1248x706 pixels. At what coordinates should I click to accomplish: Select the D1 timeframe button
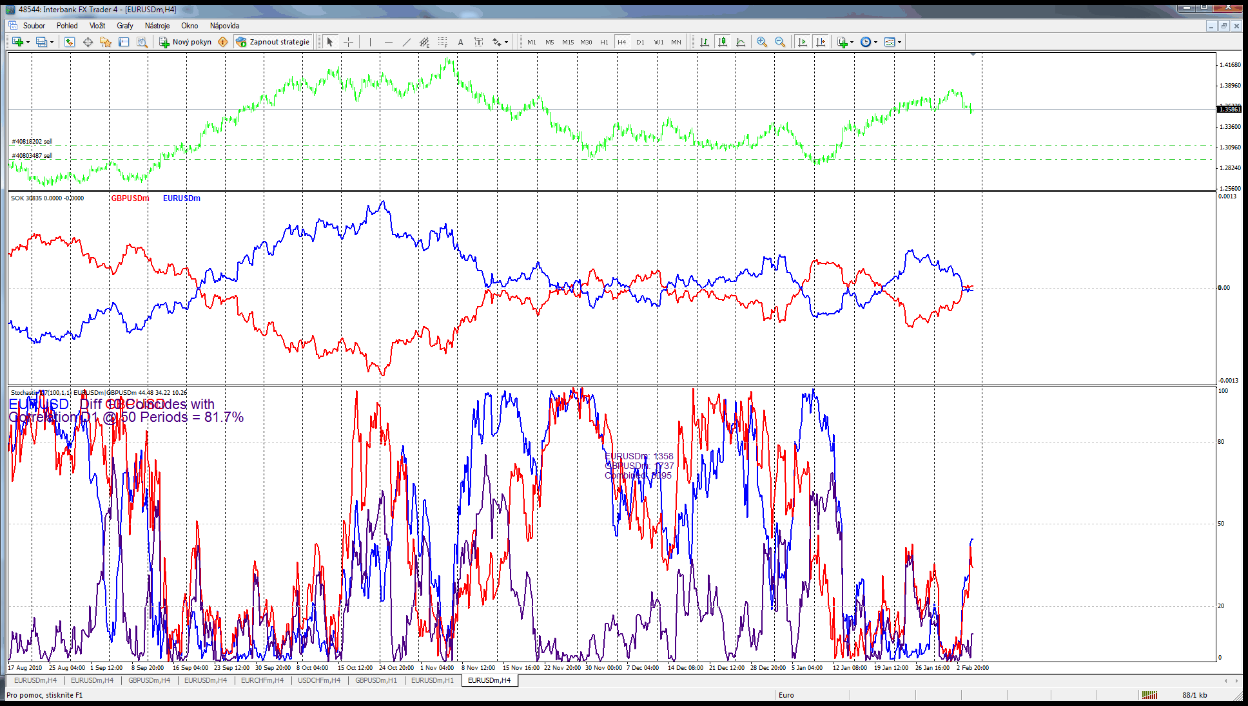click(640, 42)
